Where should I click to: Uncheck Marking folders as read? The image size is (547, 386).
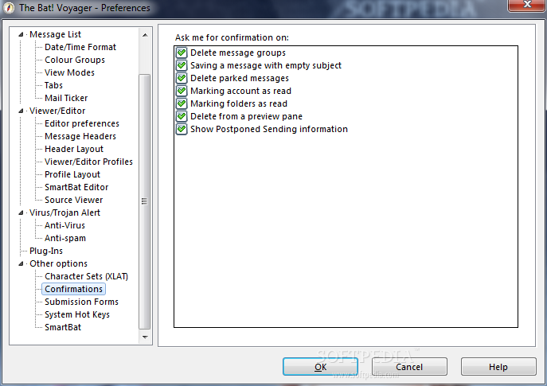click(x=182, y=103)
